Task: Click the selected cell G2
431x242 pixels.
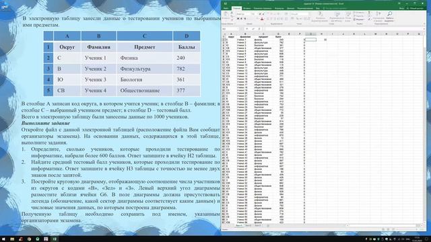Action: point(310,40)
